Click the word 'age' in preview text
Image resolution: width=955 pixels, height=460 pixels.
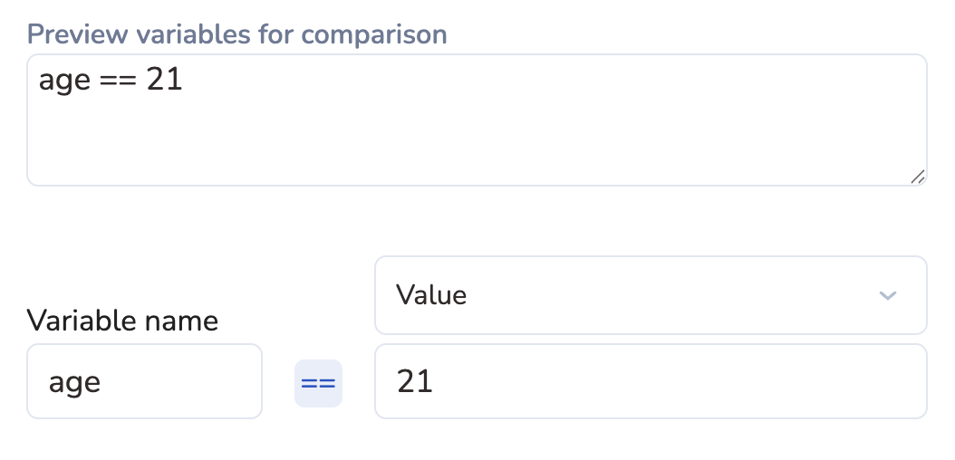coord(64,81)
